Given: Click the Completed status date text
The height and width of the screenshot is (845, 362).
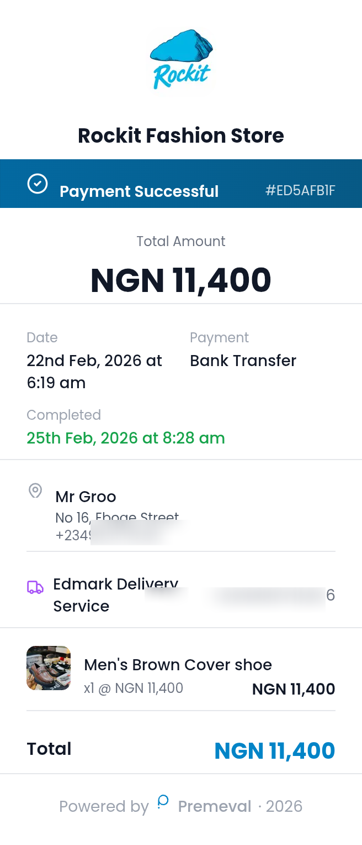Looking at the screenshot, I should (x=126, y=437).
